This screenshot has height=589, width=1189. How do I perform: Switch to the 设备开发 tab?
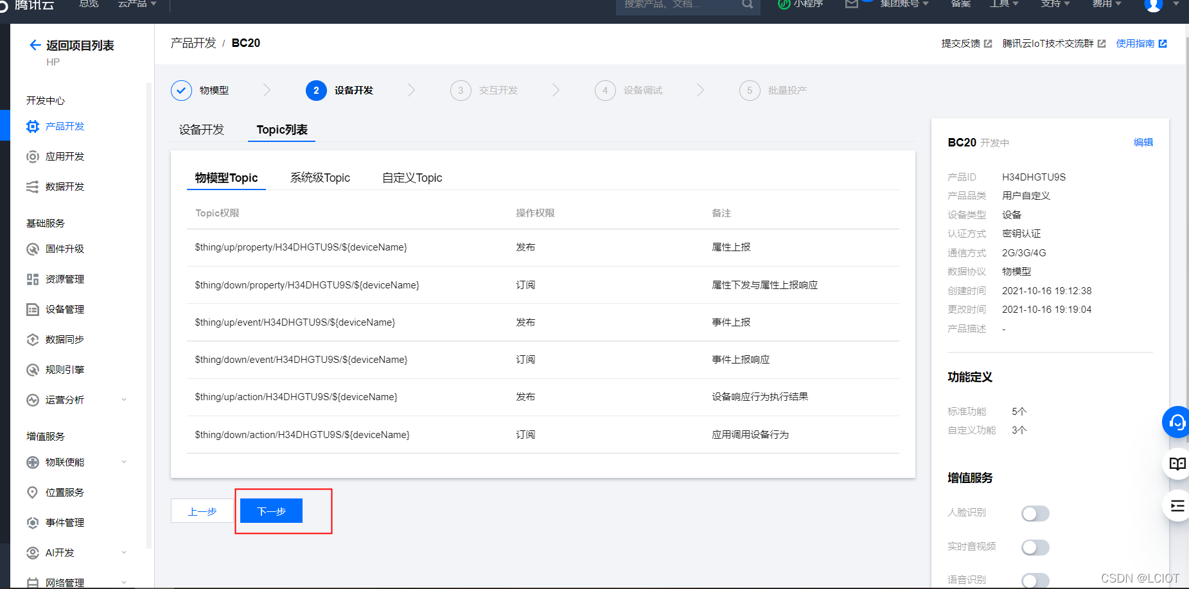click(x=202, y=130)
